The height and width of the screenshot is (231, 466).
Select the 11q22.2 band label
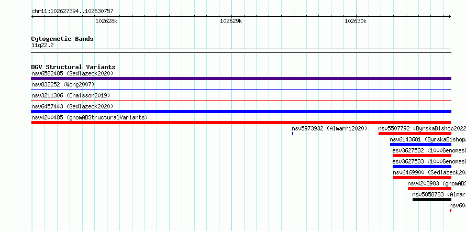pyautogui.click(x=42, y=46)
